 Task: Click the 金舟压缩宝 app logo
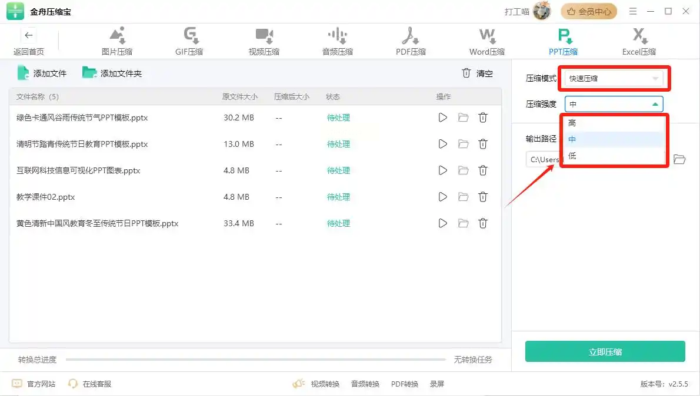(15, 12)
